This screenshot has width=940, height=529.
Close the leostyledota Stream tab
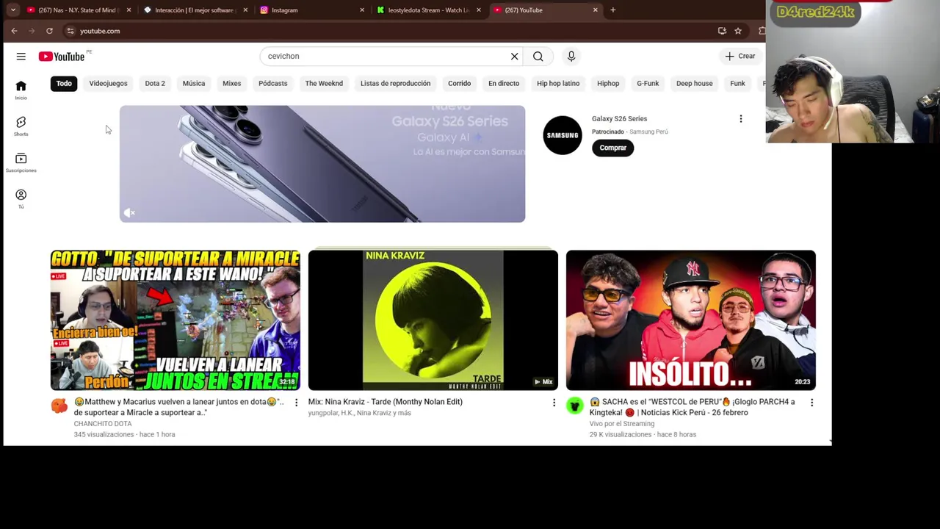[479, 10]
